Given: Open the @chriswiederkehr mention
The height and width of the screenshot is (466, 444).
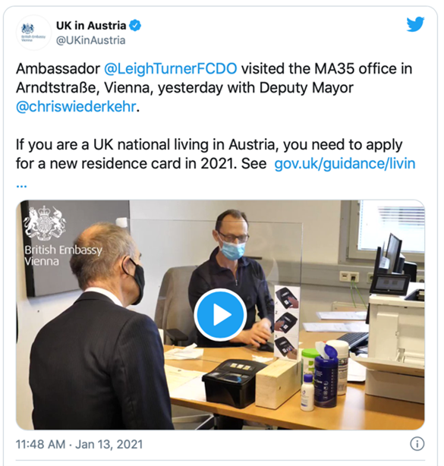Looking at the screenshot, I should (76, 107).
